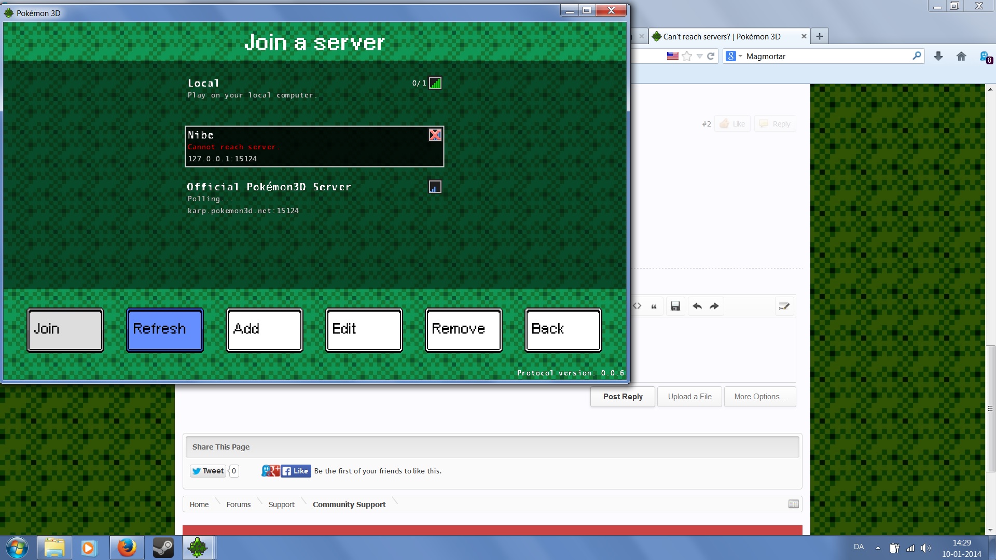Click the polling signal icon for Official server
The height and width of the screenshot is (560, 996).
click(x=435, y=187)
